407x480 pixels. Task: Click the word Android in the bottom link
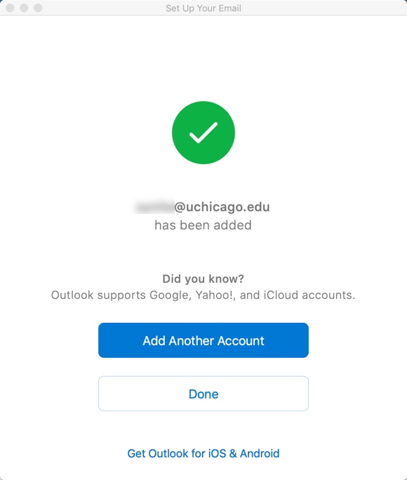pyautogui.click(x=260, y=453)
